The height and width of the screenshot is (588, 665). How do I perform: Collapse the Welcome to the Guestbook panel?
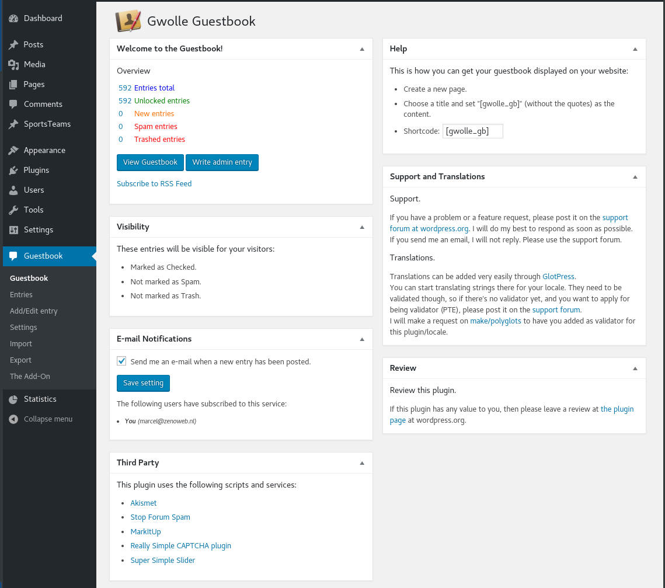[362, 49]
